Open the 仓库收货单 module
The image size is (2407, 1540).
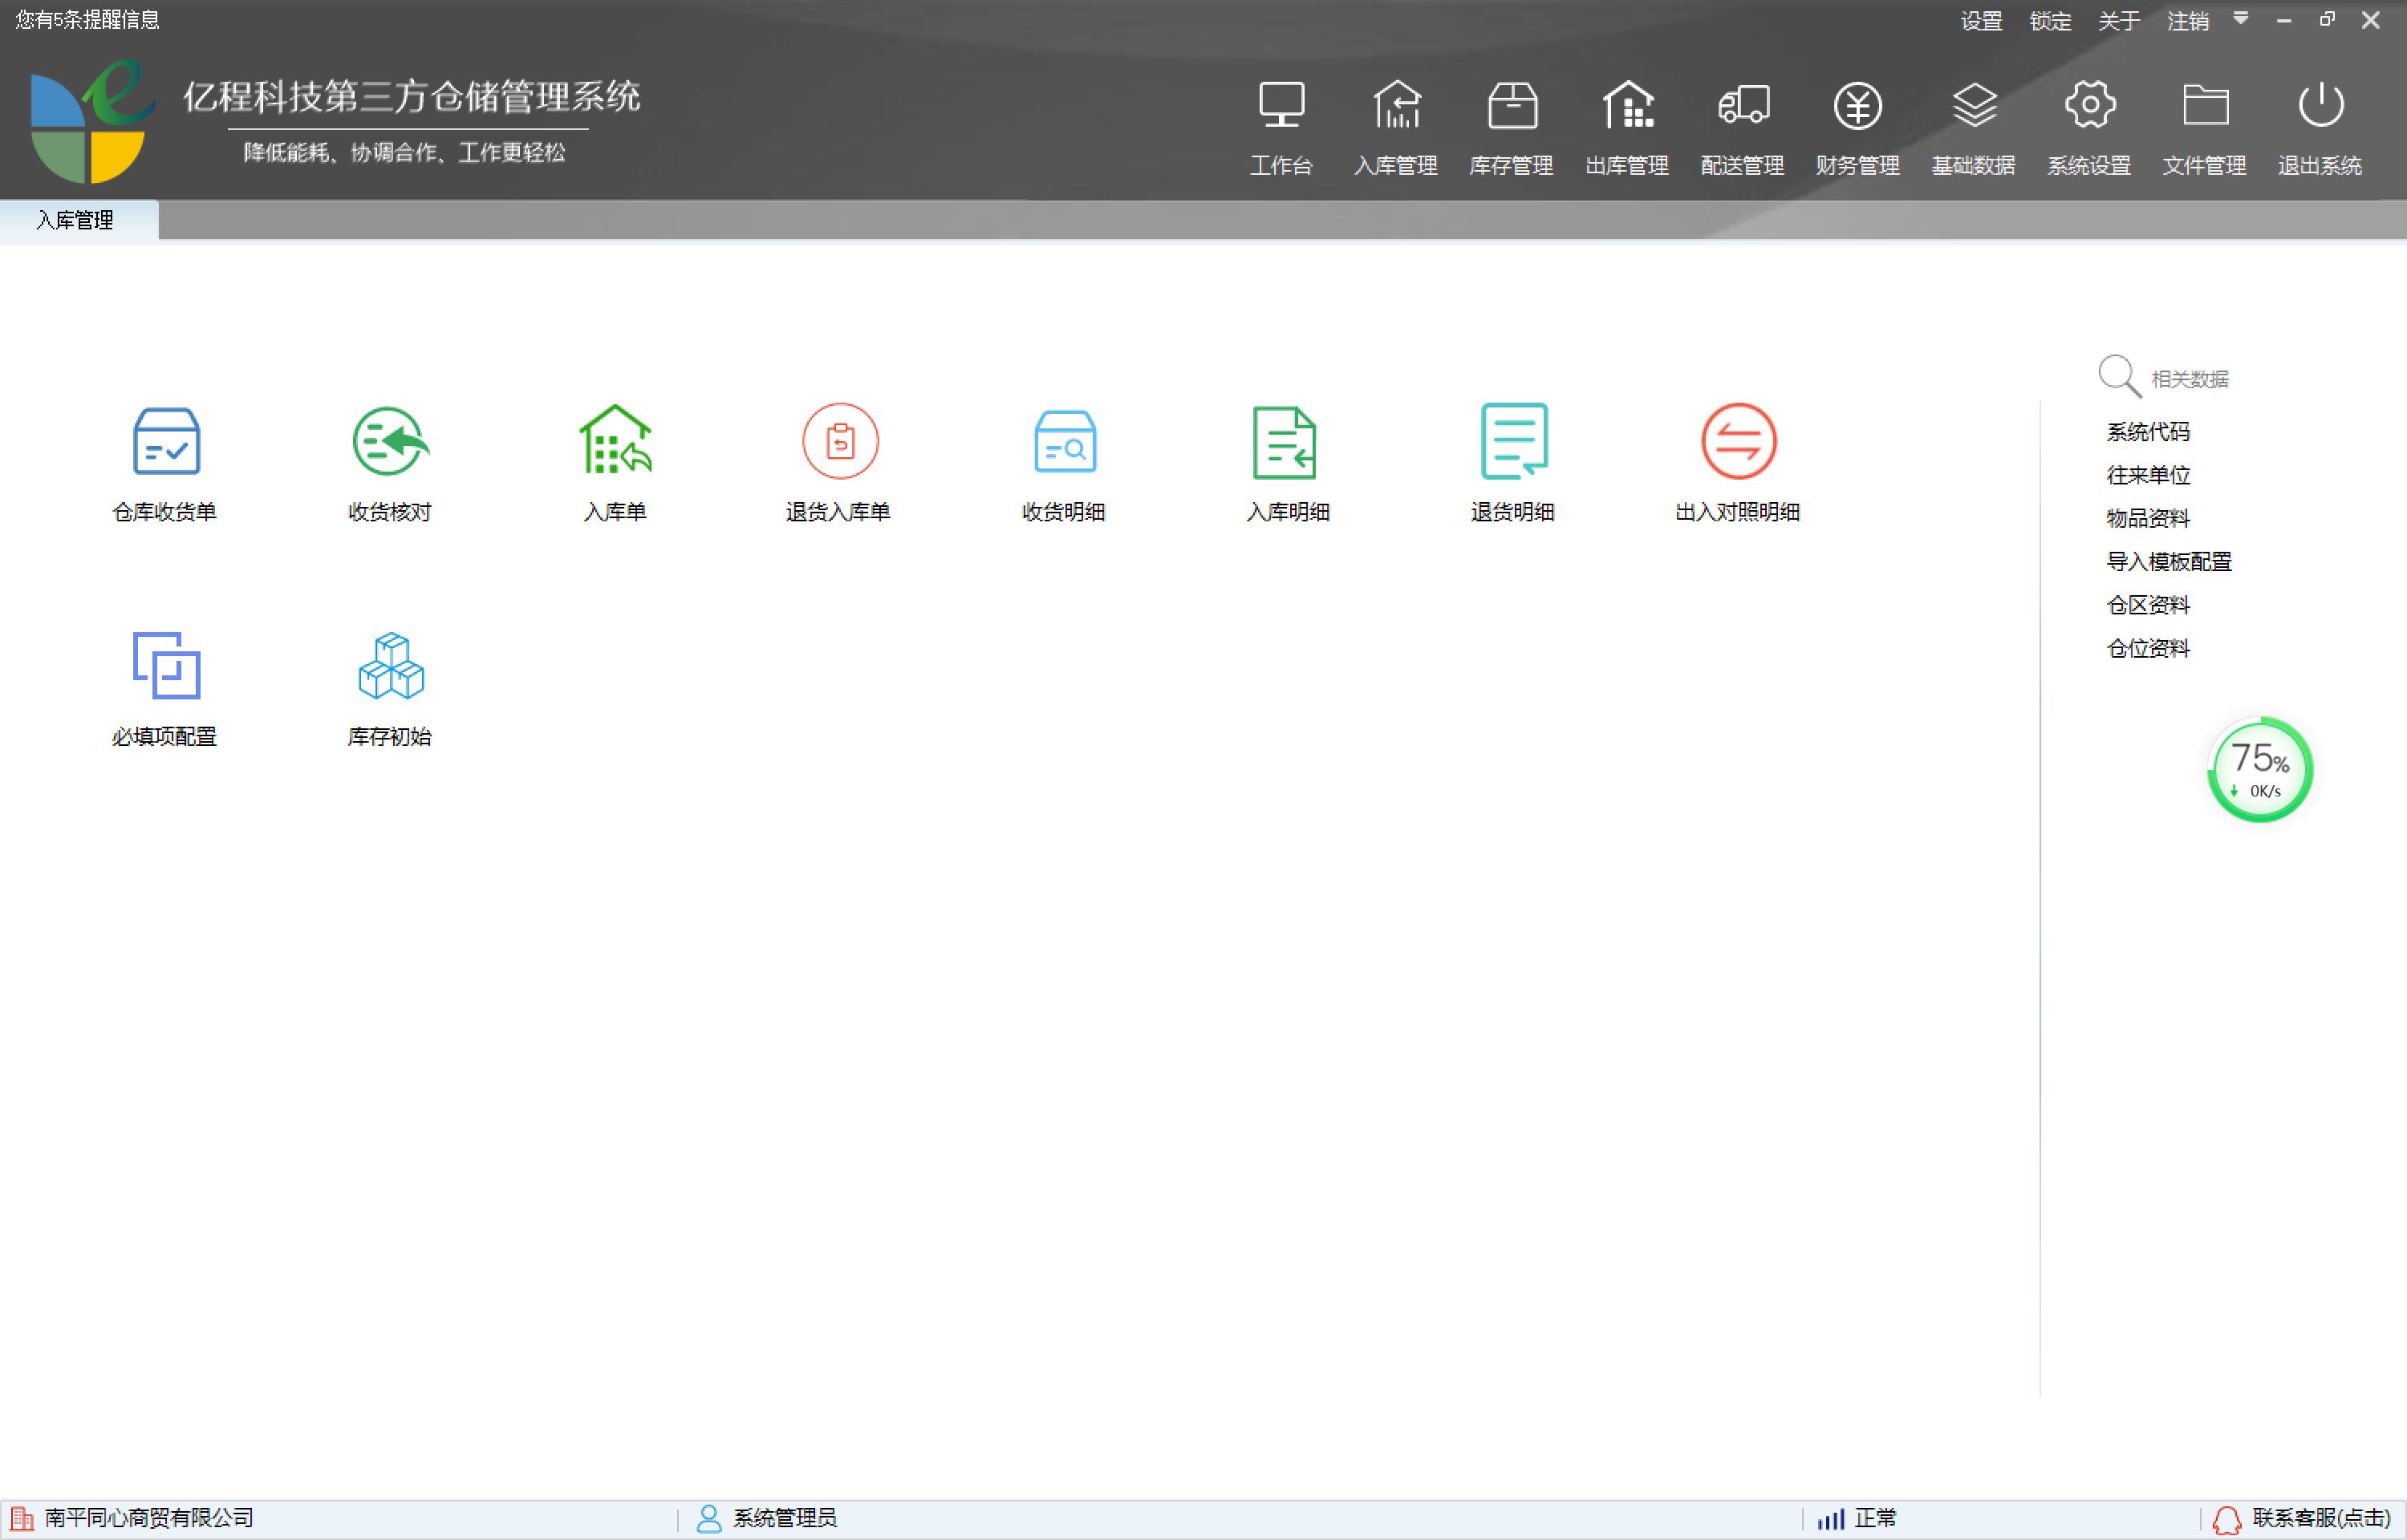[164, 460]
